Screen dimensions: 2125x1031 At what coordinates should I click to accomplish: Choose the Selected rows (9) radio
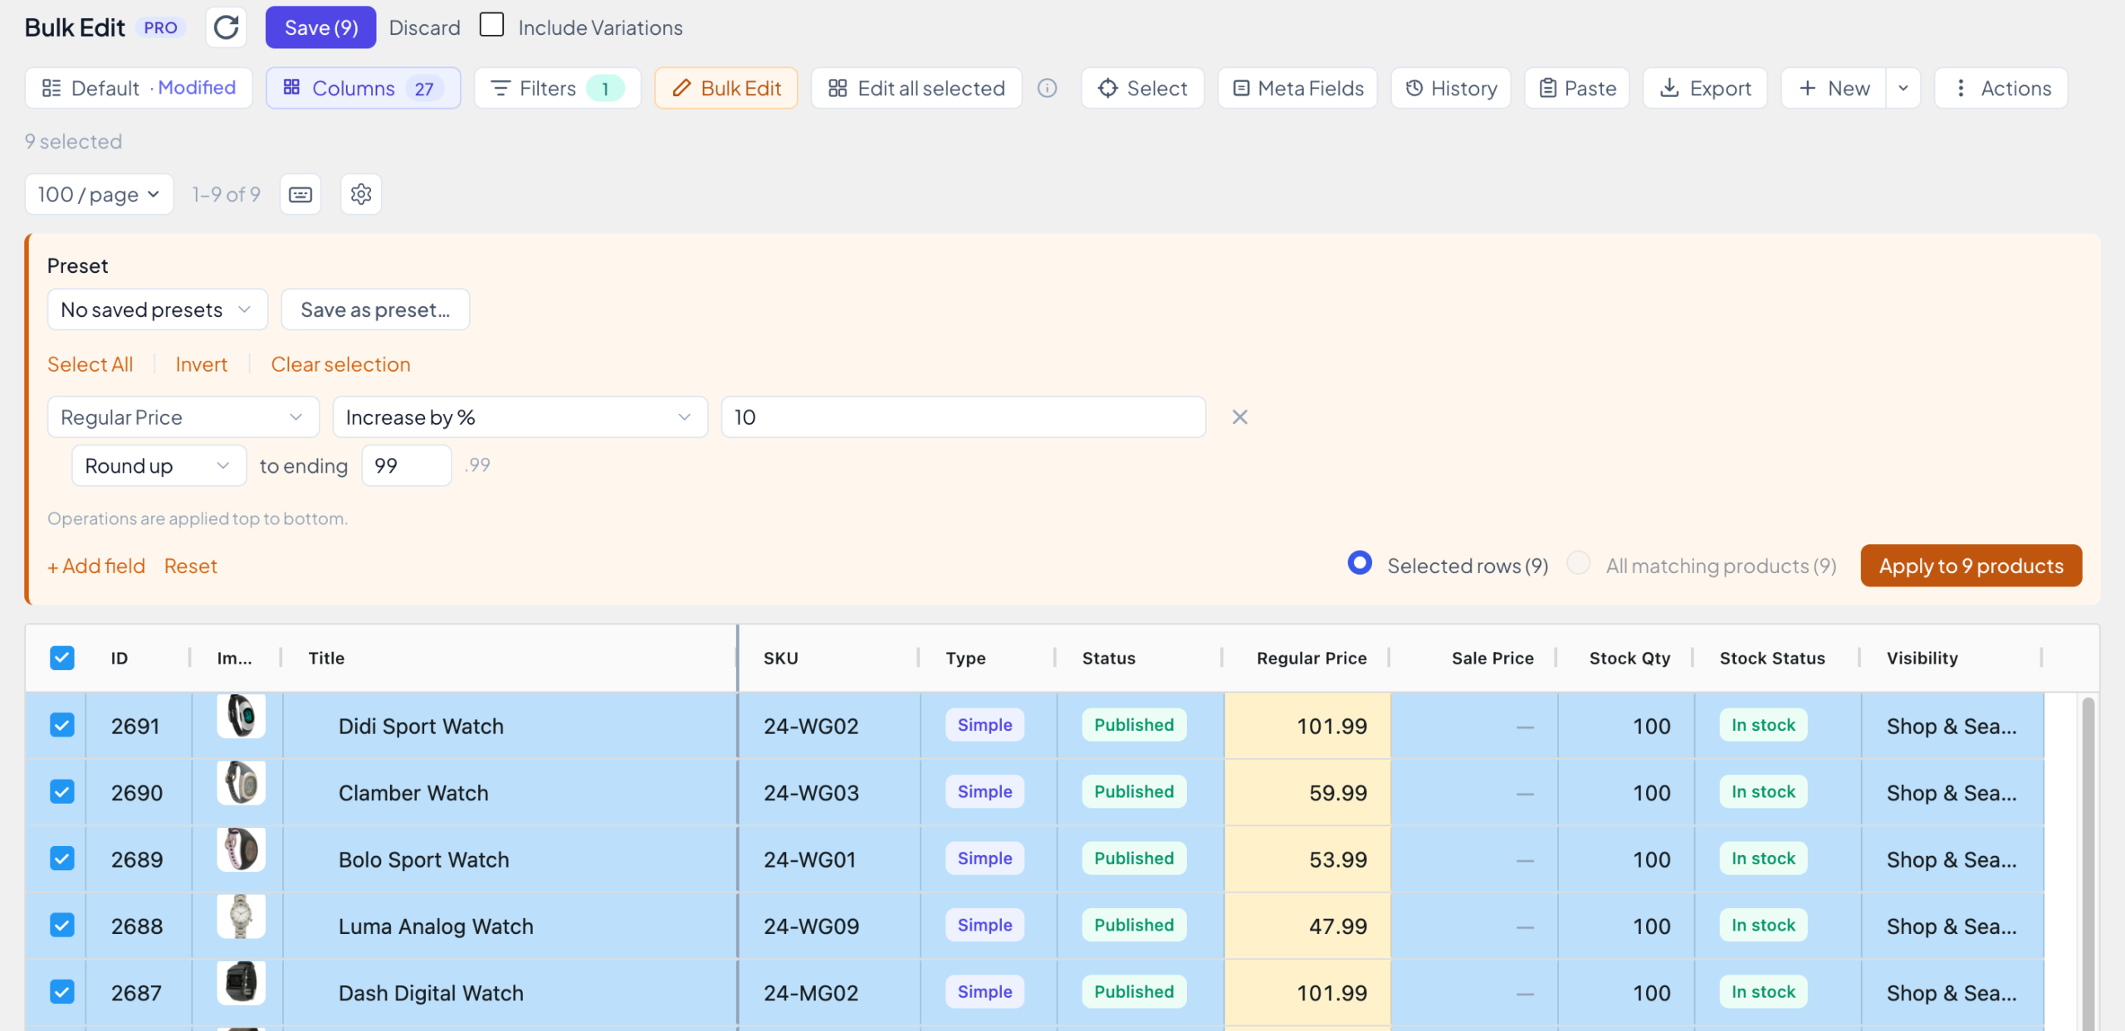click(1360, 563)
